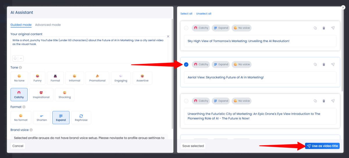The width and height of the screenshot is (349, 158).
Task: Toggle the Expand format
Action: pos(61,118)
